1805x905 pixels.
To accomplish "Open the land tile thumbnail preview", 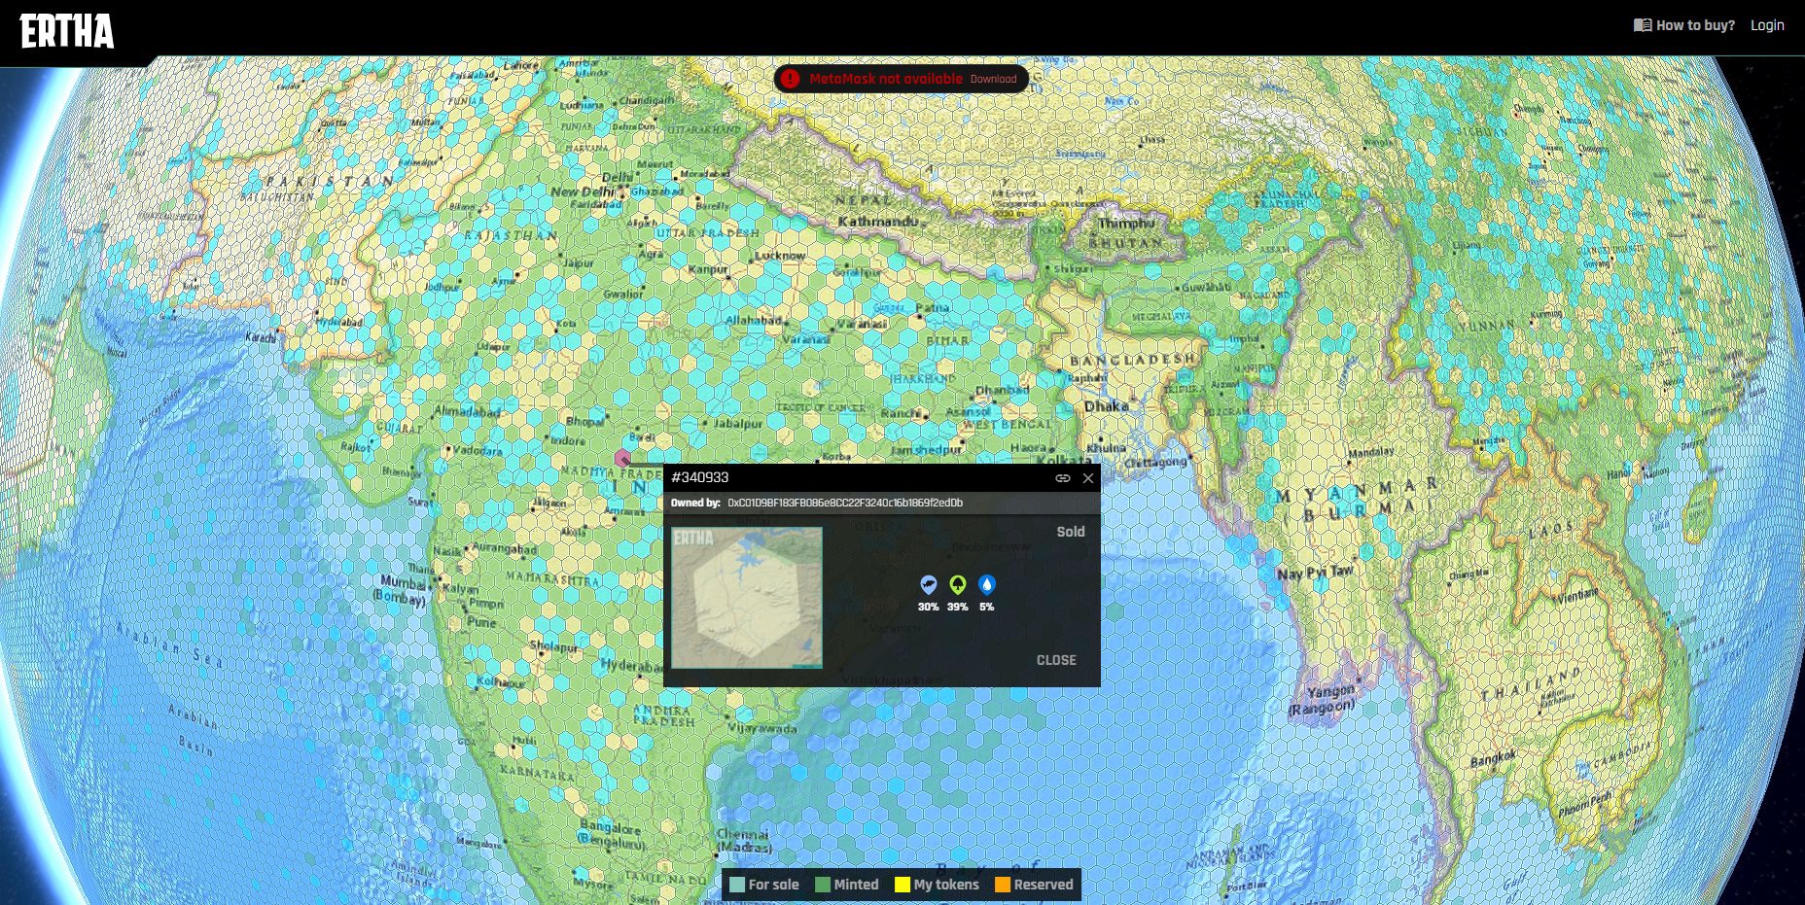I will click(x=747, y=598).
